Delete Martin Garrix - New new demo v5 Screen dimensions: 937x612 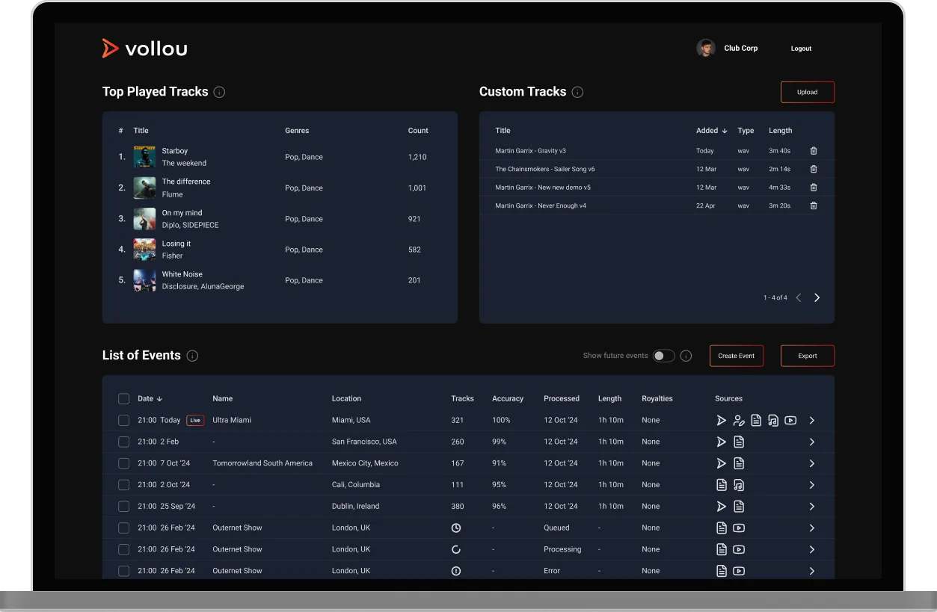(814, 188)
